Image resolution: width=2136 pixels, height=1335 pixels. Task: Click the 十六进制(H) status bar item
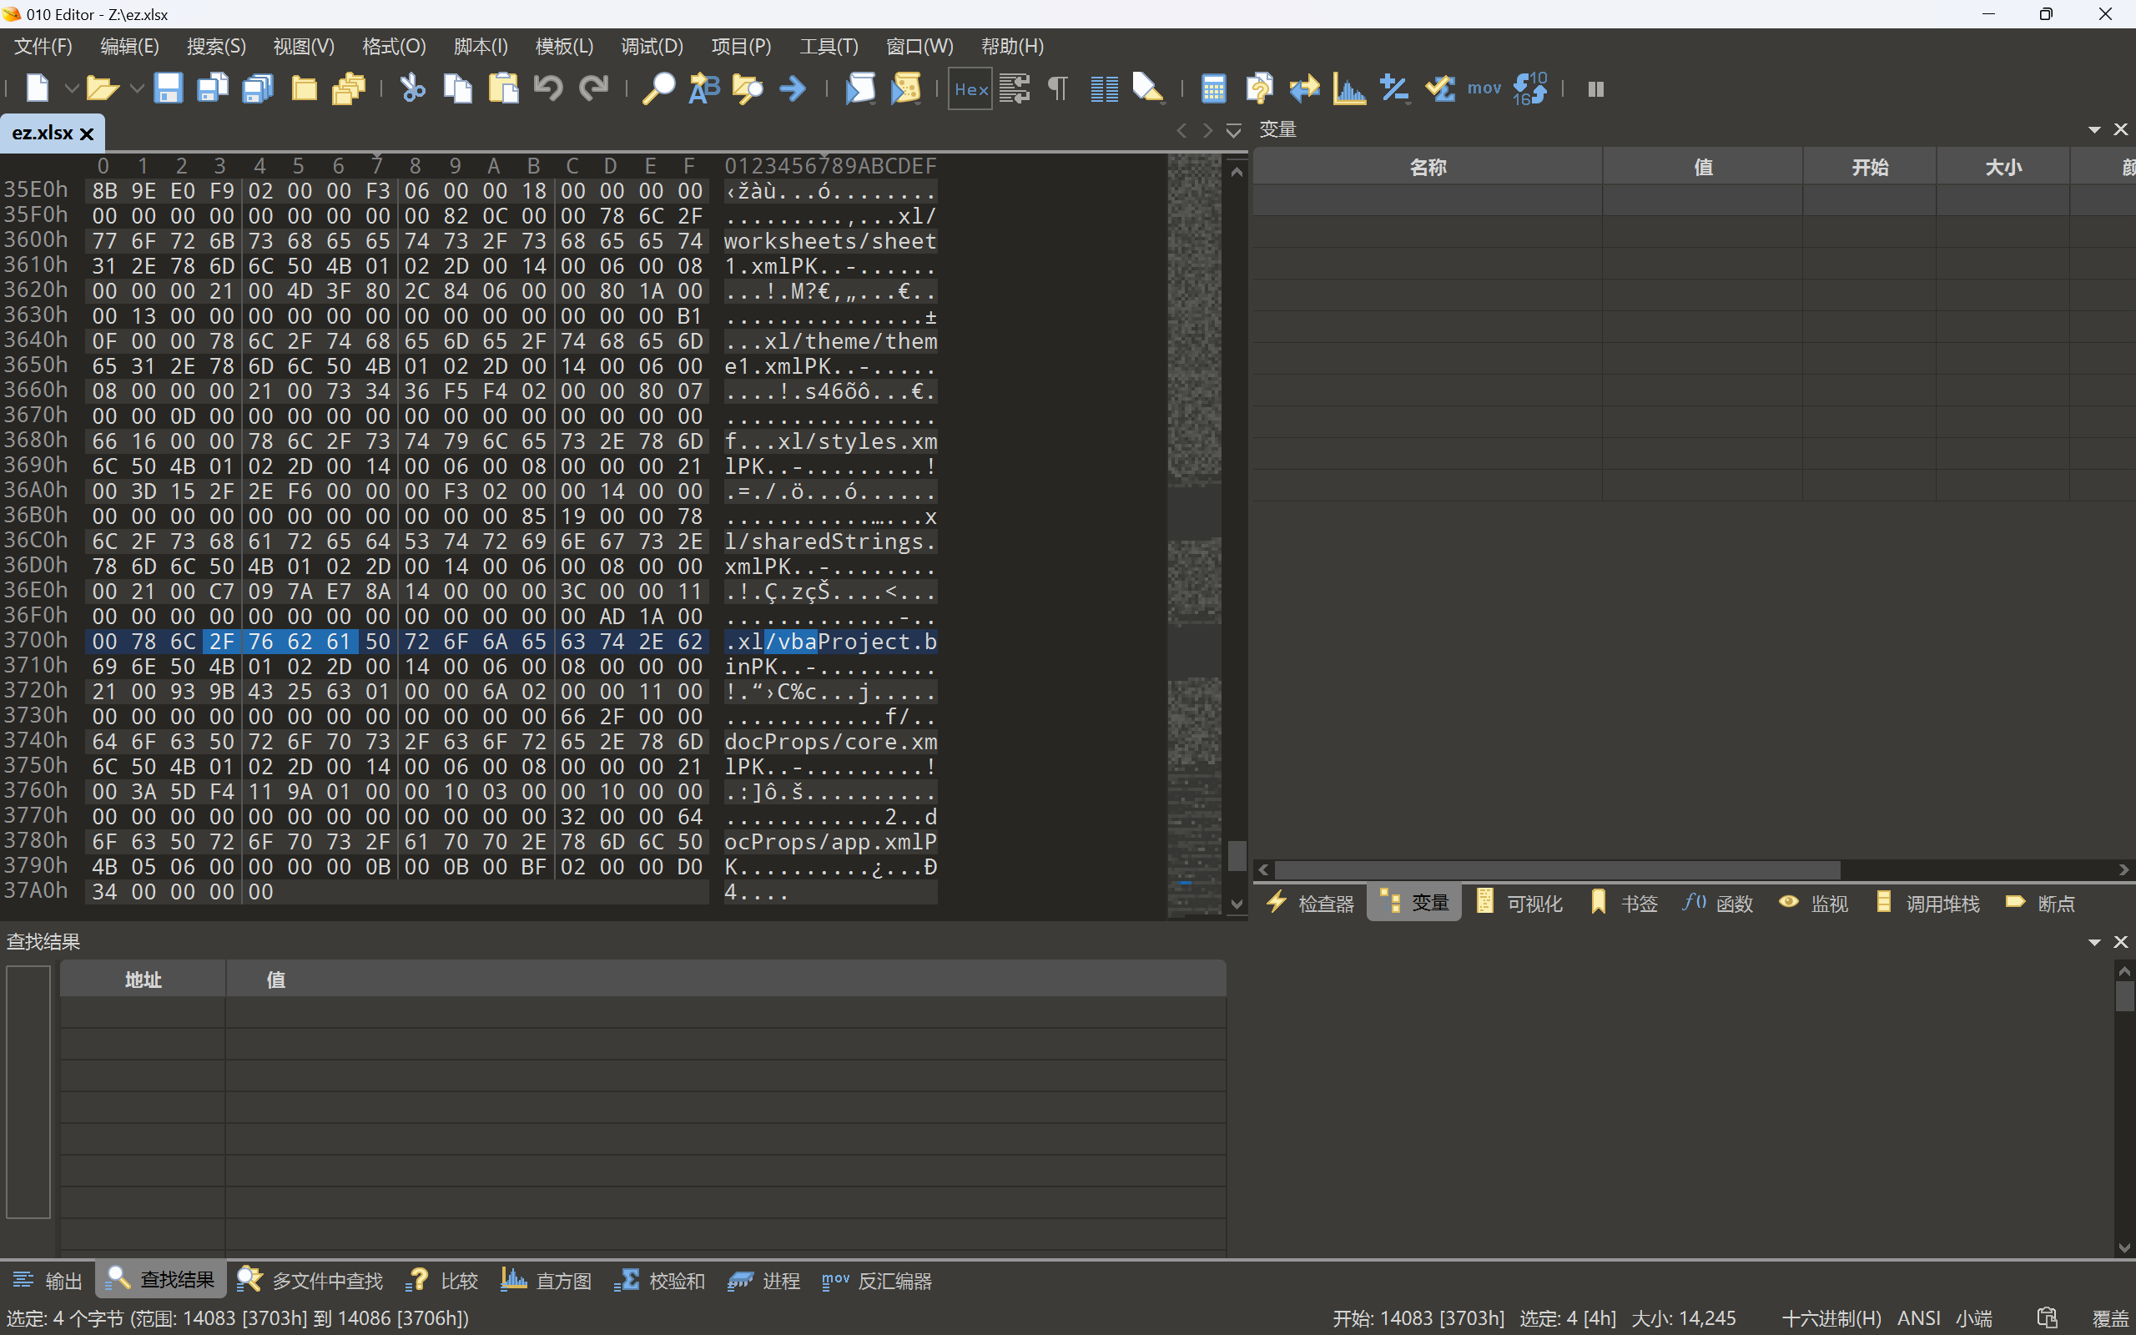(x=1831, y=1318)
